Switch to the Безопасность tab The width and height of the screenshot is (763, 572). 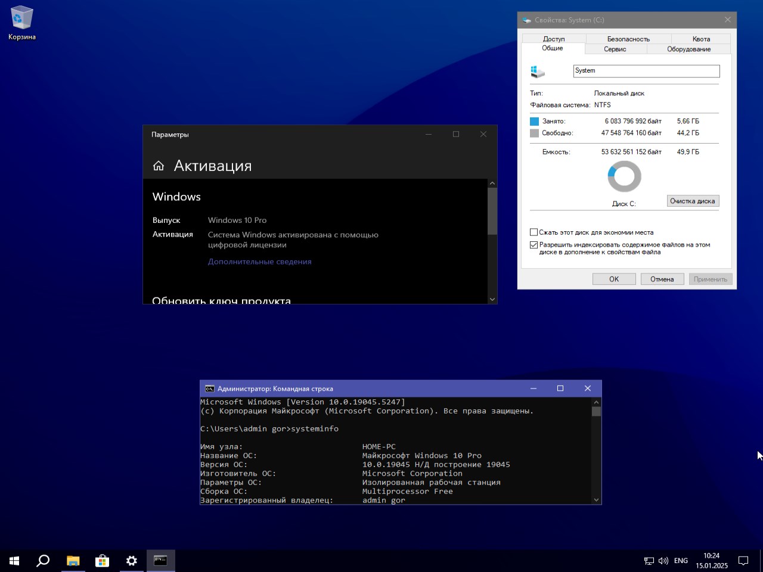(628, 39)
